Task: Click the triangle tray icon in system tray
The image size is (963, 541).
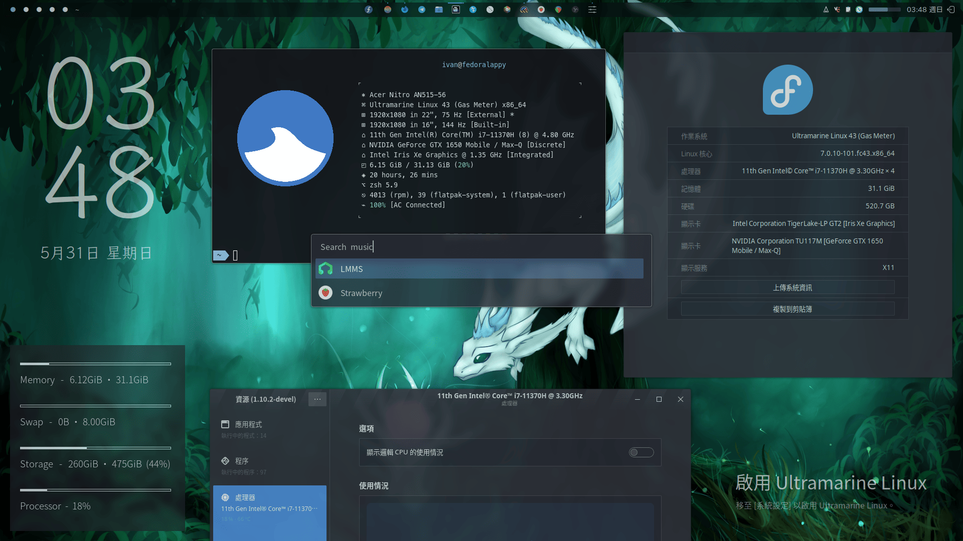Action: click(x=826, y=10)
